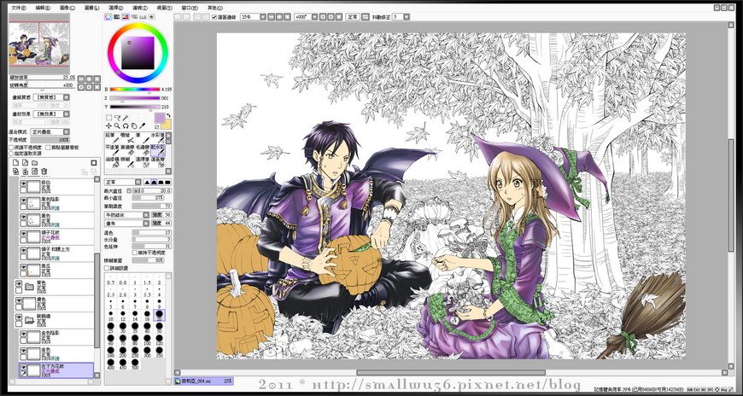Open the 圖層 Layer menu
This screenshot has height=396, width=743.
91,8
